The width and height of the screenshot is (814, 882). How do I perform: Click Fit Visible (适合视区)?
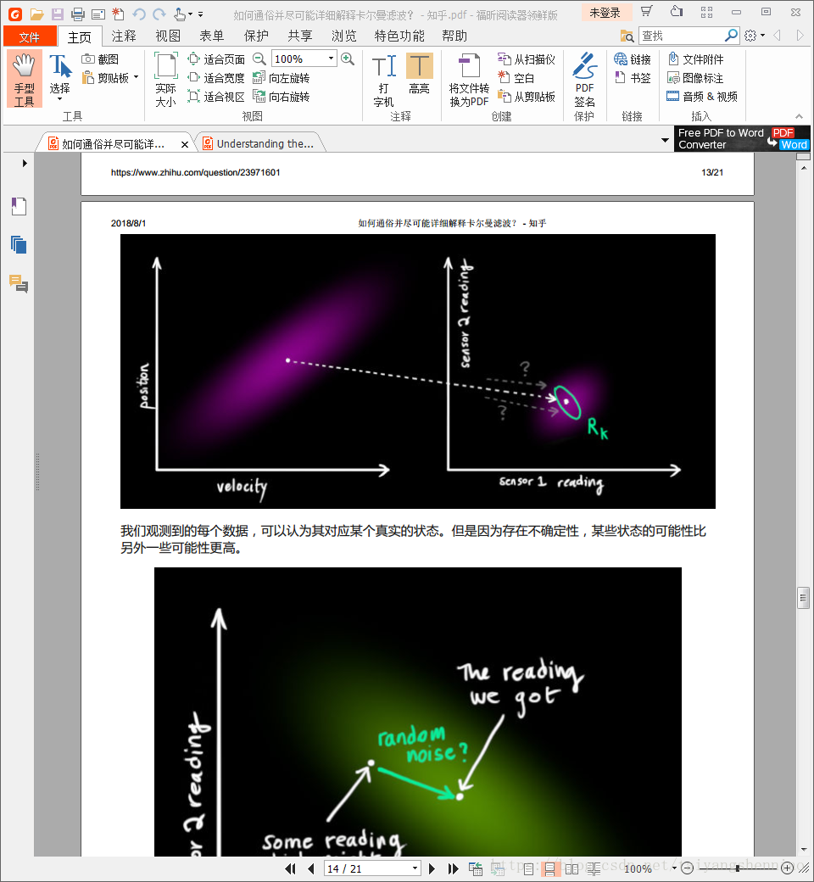pyautogui.click(x=216, y=97)
